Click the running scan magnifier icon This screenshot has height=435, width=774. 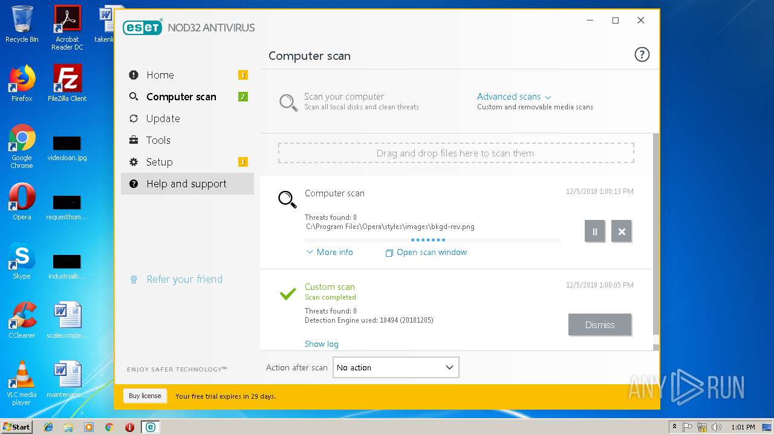coord(287,199)
